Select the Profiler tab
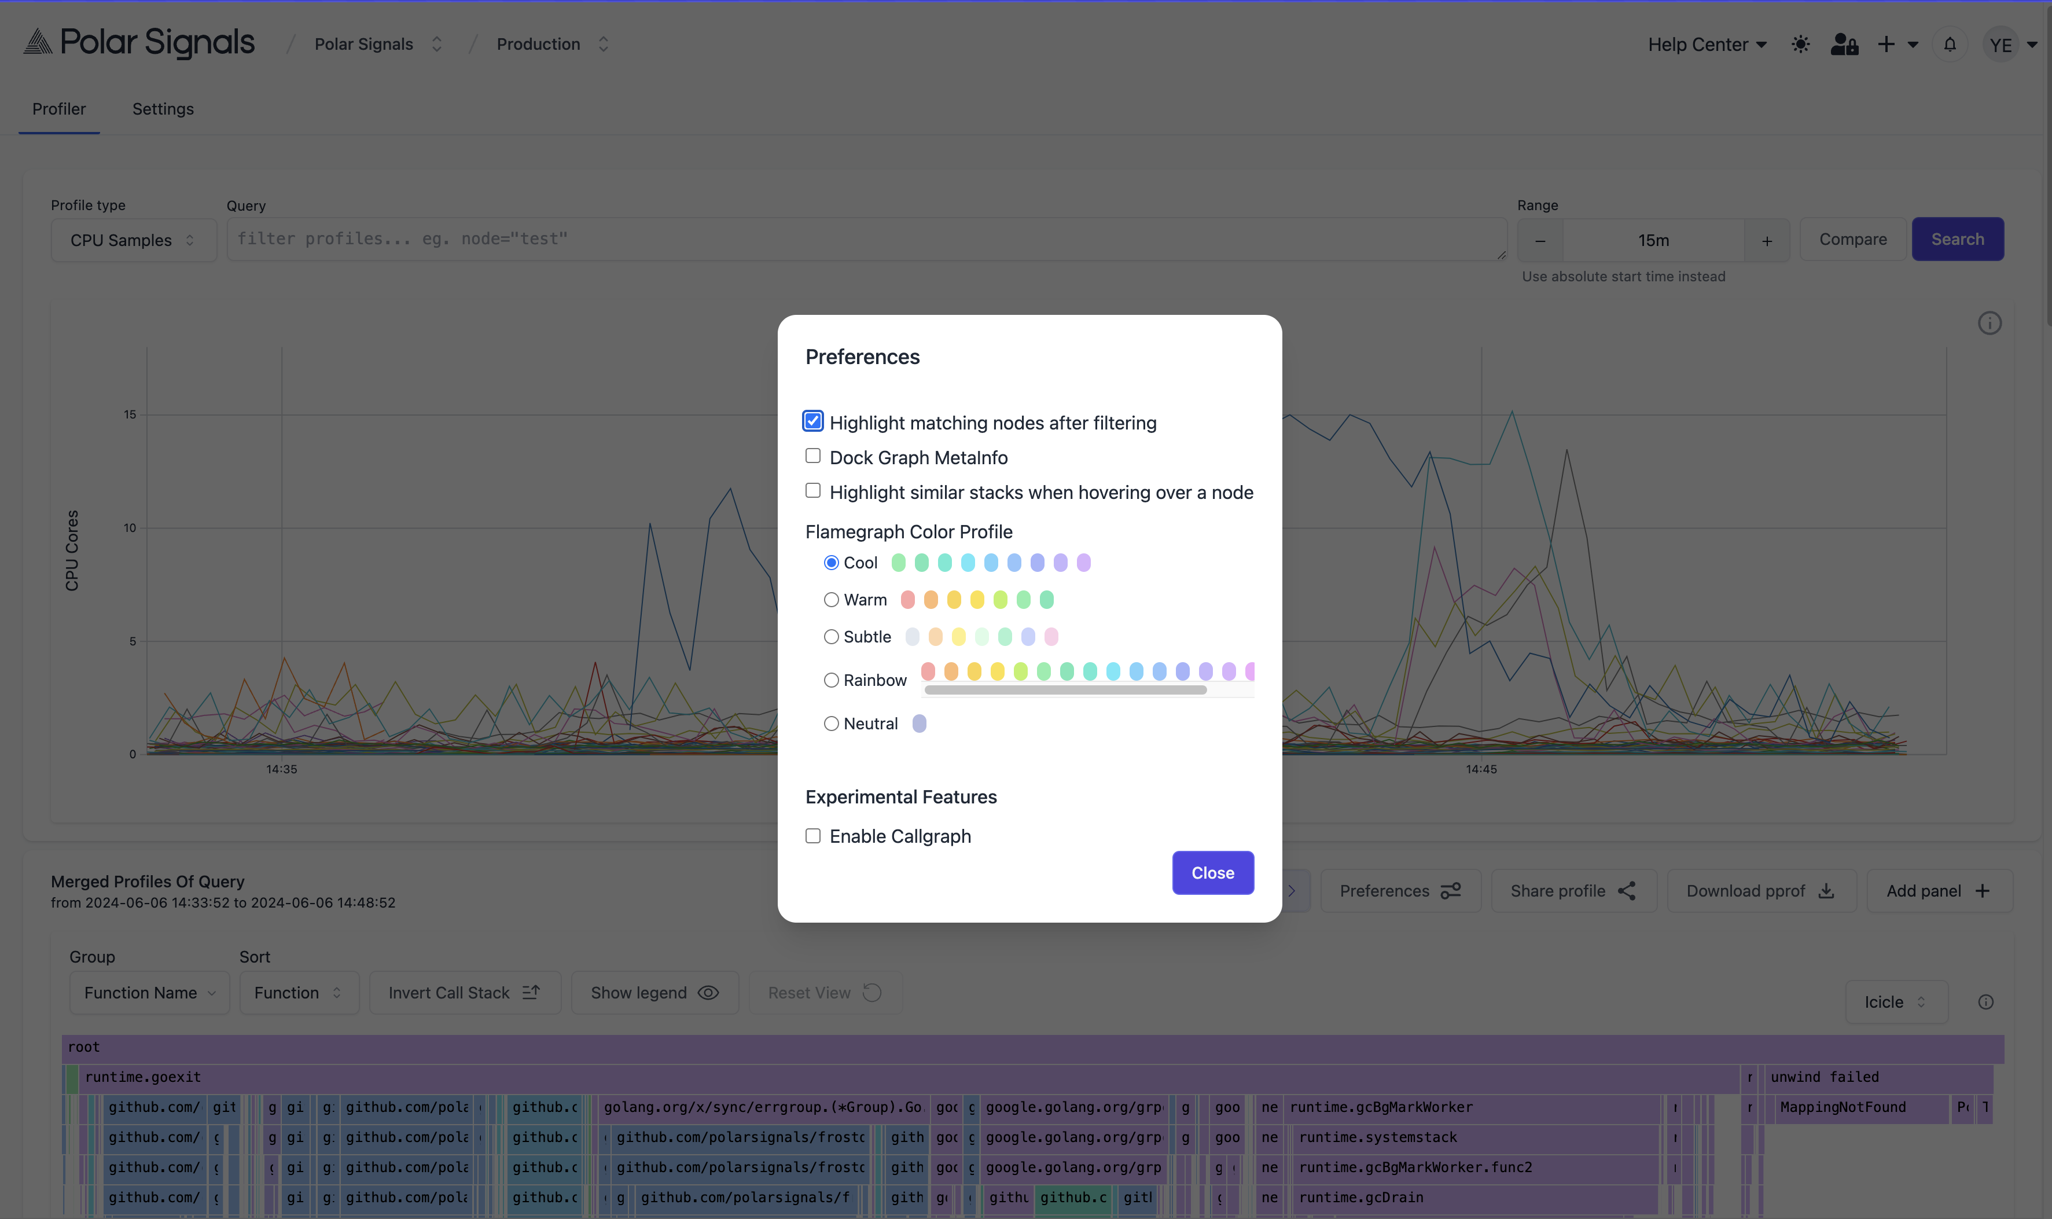2052x1219 pixels. pos(59,108)
